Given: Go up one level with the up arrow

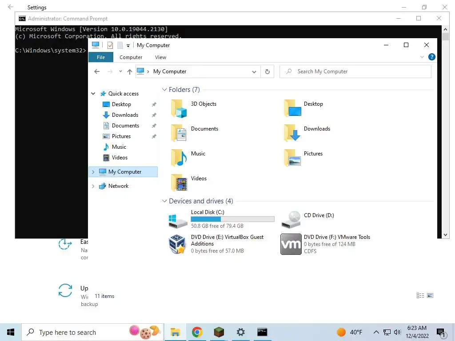Looking at the screenshot, I should click(129, 71).
